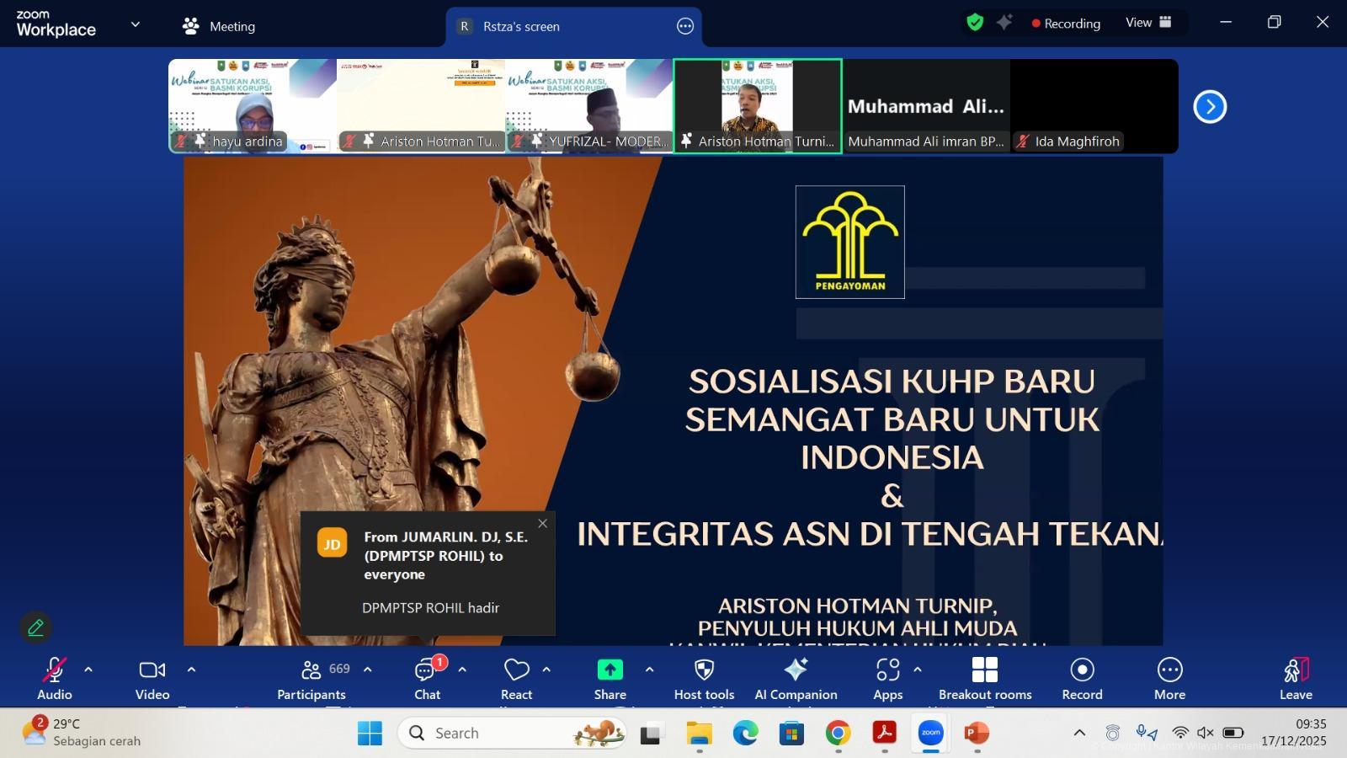Viewport: 1347px width, 758px height.
Task: Open the More options menu
Action: 1169,679
